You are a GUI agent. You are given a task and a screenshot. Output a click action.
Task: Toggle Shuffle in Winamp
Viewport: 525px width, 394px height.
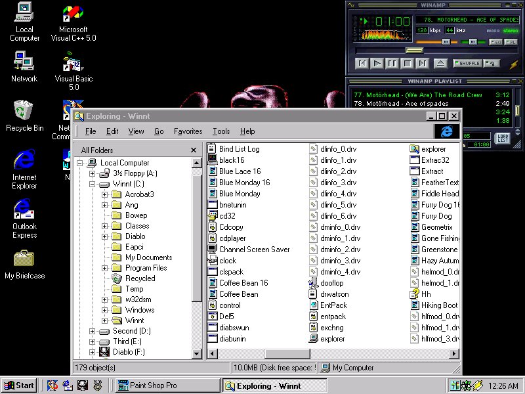467,63
